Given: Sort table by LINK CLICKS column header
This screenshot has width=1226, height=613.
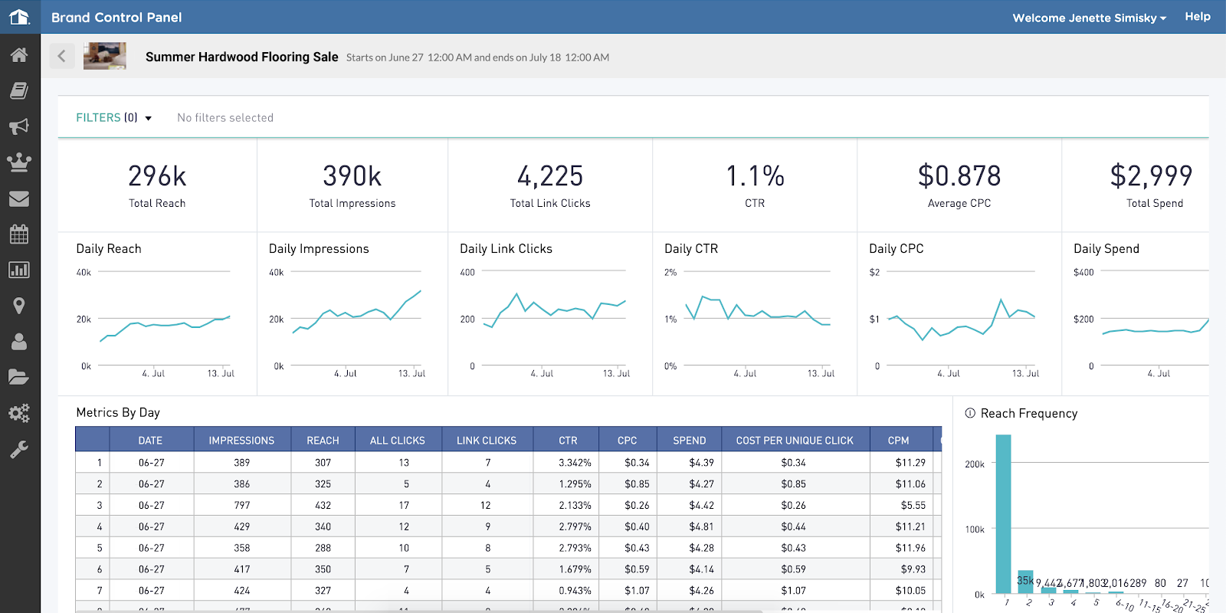Looking at the screenshot, I should click(x=487, y=440).
